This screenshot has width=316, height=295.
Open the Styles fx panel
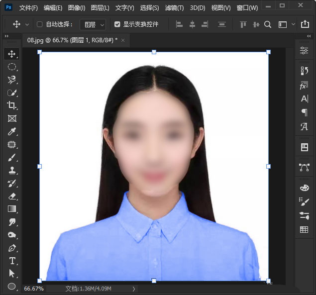[304, 86]
